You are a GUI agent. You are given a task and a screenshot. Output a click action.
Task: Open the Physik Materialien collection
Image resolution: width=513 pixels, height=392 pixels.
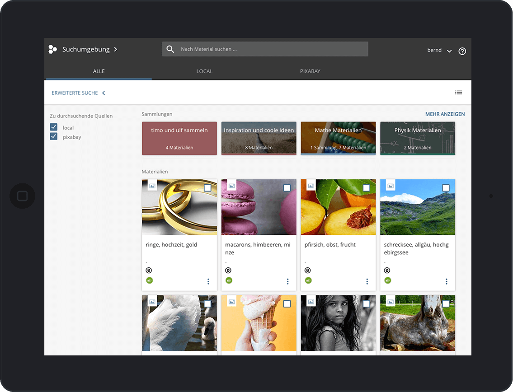[417, 138]
